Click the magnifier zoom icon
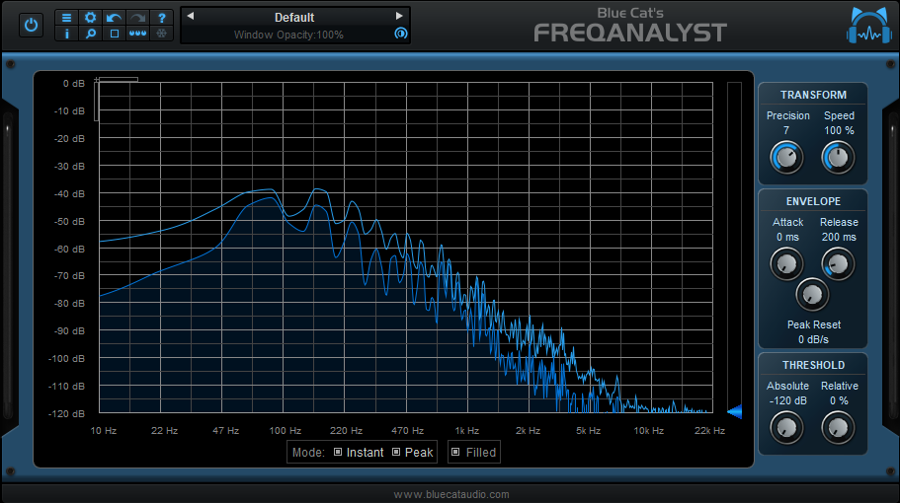Image resolution: width=900 pixels, height=503 pixels. (90, 34)
